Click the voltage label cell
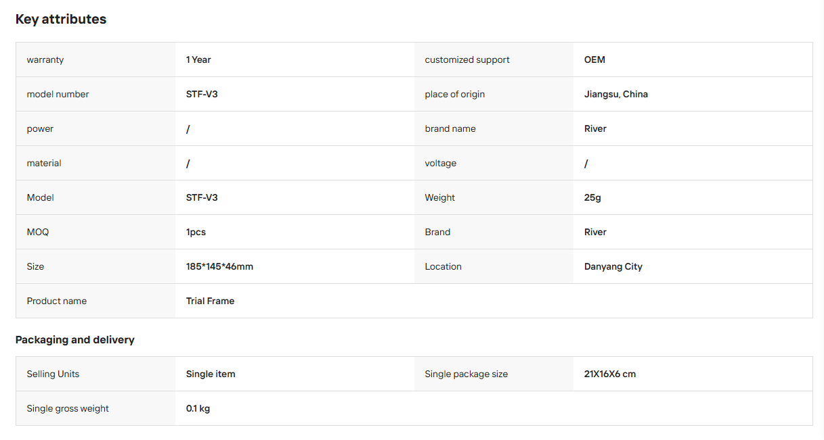Image resolution: width=824 pixels, height=440 pixels. (494, 163)
